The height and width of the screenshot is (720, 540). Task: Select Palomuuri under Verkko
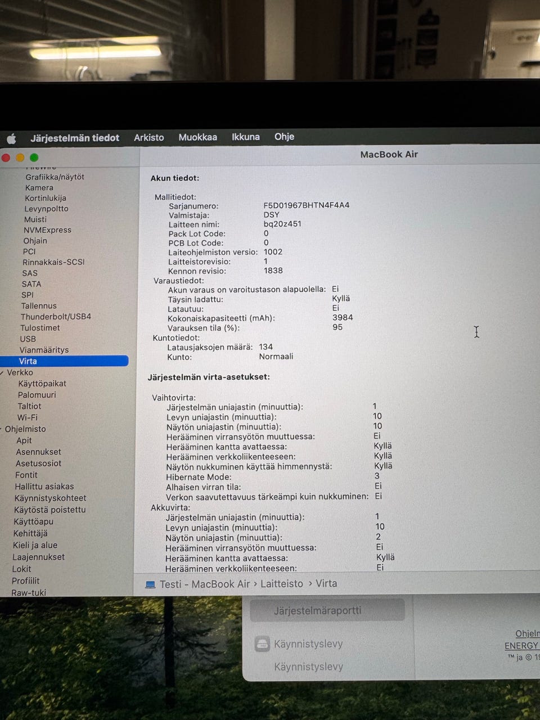click(37, 395)
